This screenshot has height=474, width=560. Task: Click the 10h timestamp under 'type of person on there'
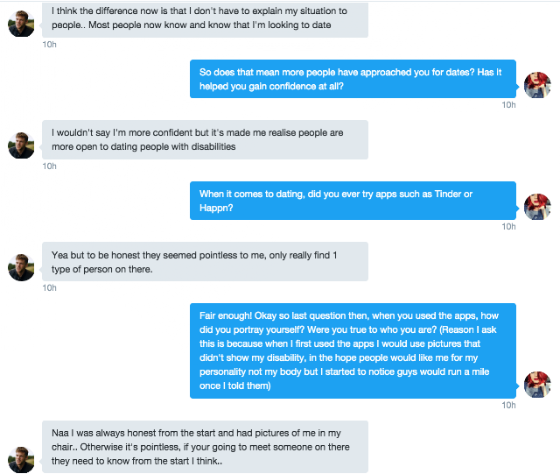pyautogui.click(x=49, y=287)
